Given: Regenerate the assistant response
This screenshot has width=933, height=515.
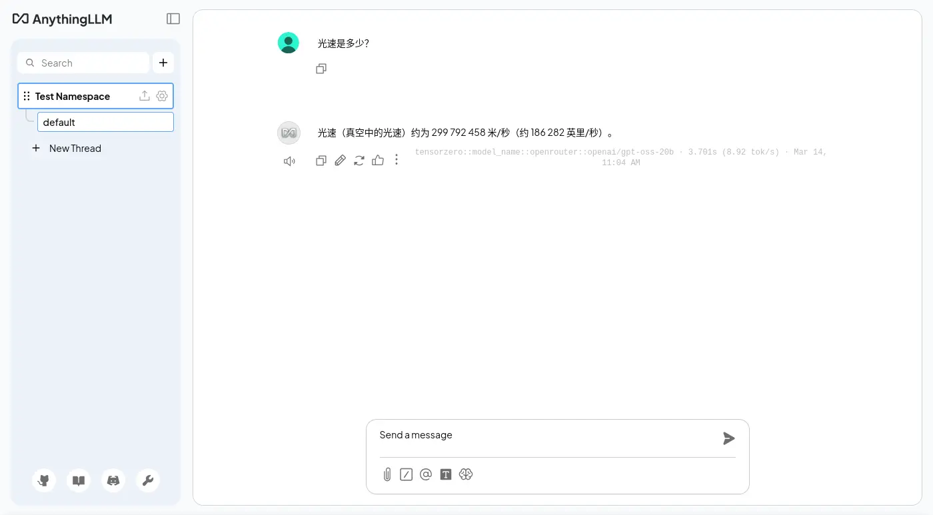Looking at the screenshot, I should [359, 161].
